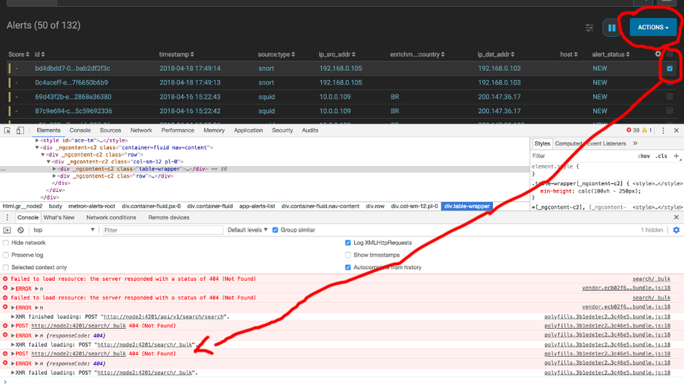Image resolution: width=684 pixels, height=384 pixels.
Task: Open console settings via the blue gear
Action: [676, 230]
